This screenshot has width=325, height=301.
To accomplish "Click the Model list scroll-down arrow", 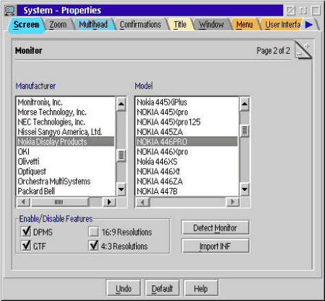I will click(245, 189).
